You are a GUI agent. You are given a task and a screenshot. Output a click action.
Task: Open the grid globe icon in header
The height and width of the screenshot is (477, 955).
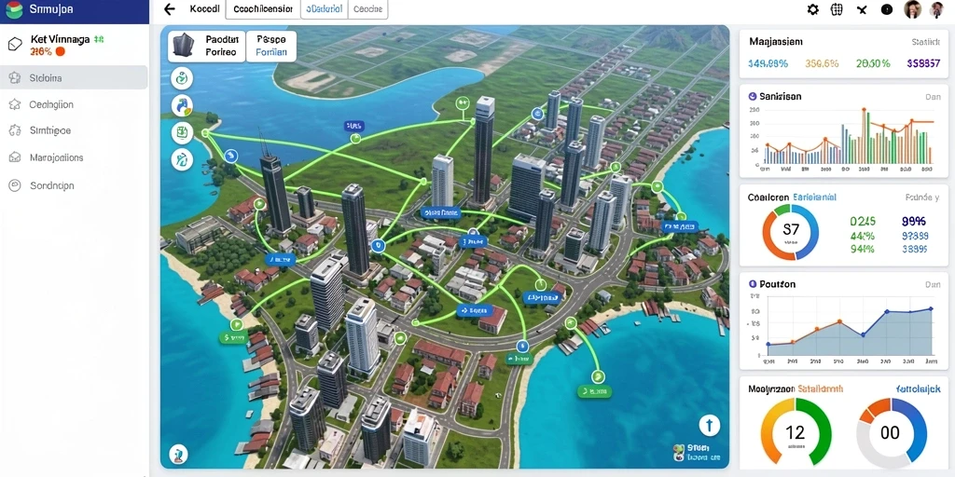point(837,9)
